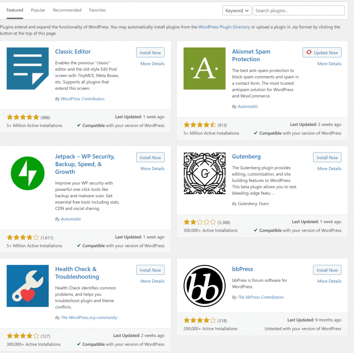The image size is (354, 353).
Task: Visit The WordPress.org community author link
Action: (x=89, y=317)
